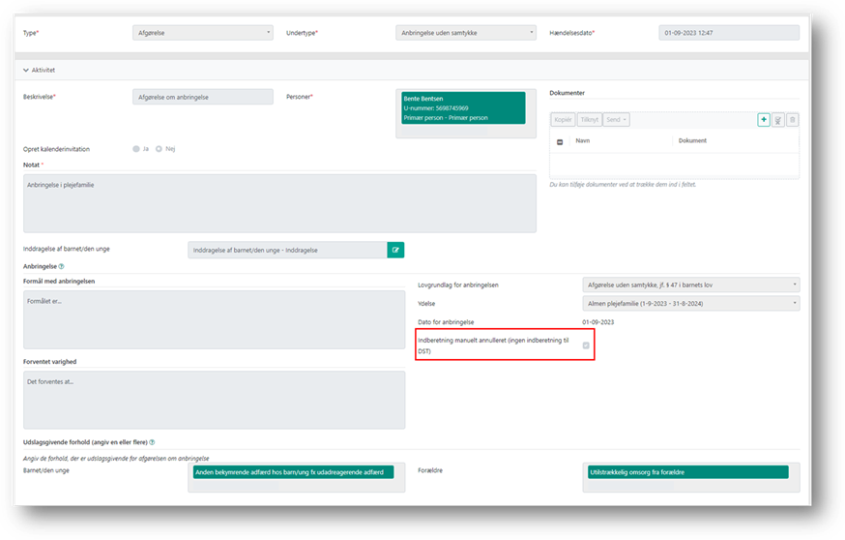Select 'Ja' for Opret kalenderinvitation

point(135,149)
